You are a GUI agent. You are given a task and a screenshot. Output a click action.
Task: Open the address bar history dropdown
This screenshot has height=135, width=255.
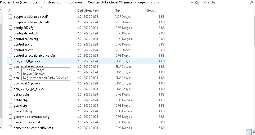click(x=192, y=3)
